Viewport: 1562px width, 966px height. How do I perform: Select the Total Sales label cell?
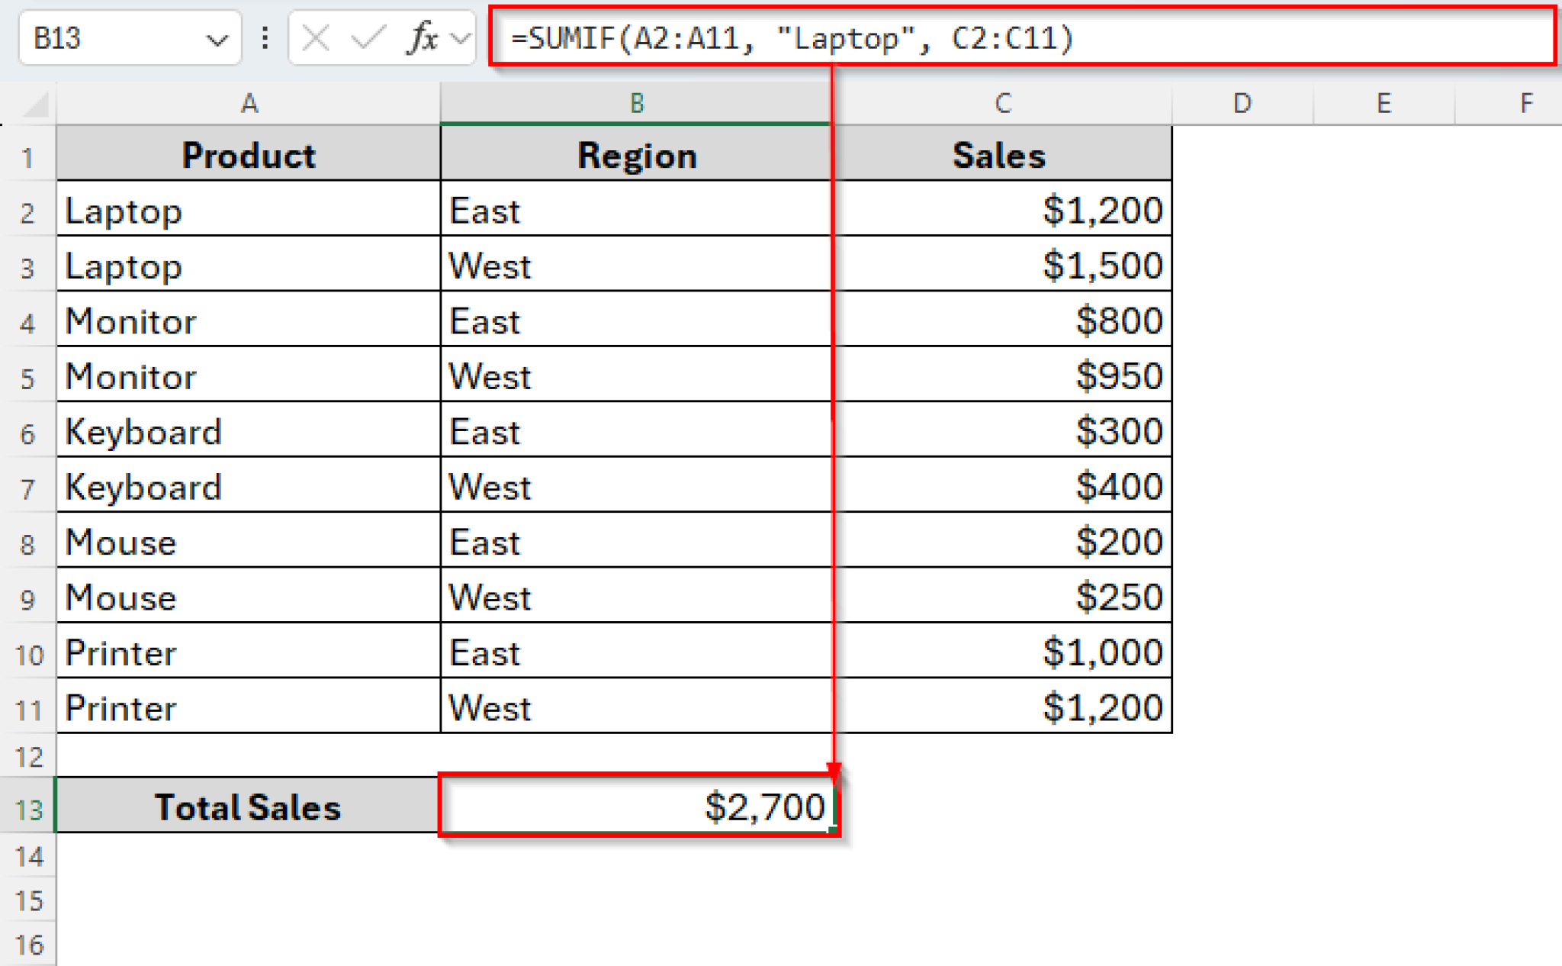249,807
